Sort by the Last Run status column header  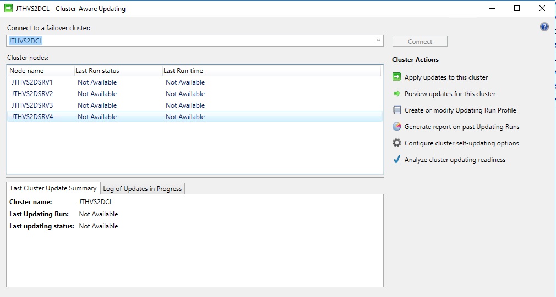point(118,71)
